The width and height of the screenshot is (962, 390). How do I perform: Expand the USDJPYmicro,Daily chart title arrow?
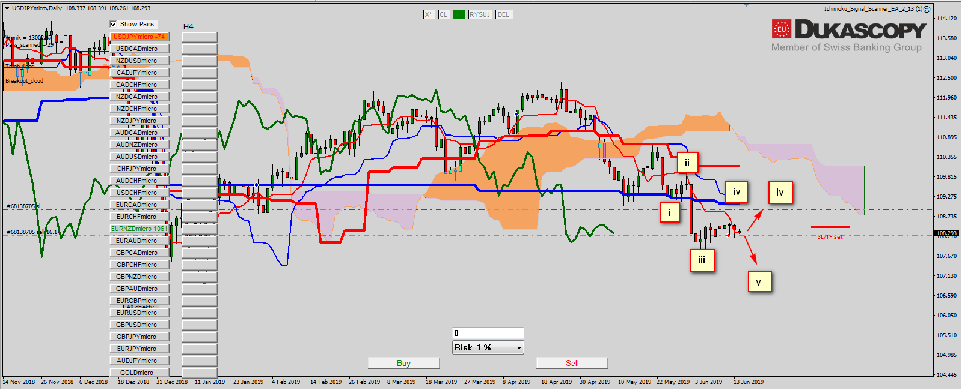(7, 8)
